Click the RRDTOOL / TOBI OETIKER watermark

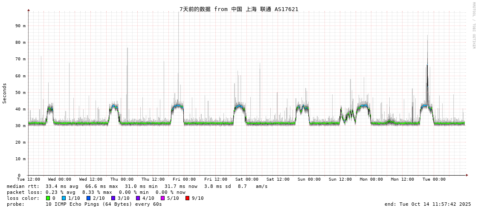point(473,26)
